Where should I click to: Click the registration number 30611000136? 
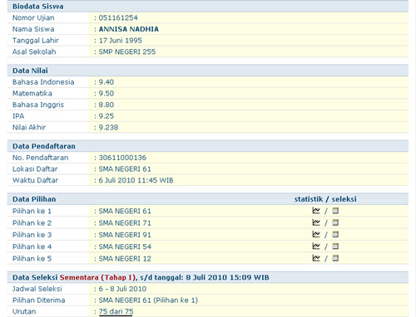[x=122, y=158]
